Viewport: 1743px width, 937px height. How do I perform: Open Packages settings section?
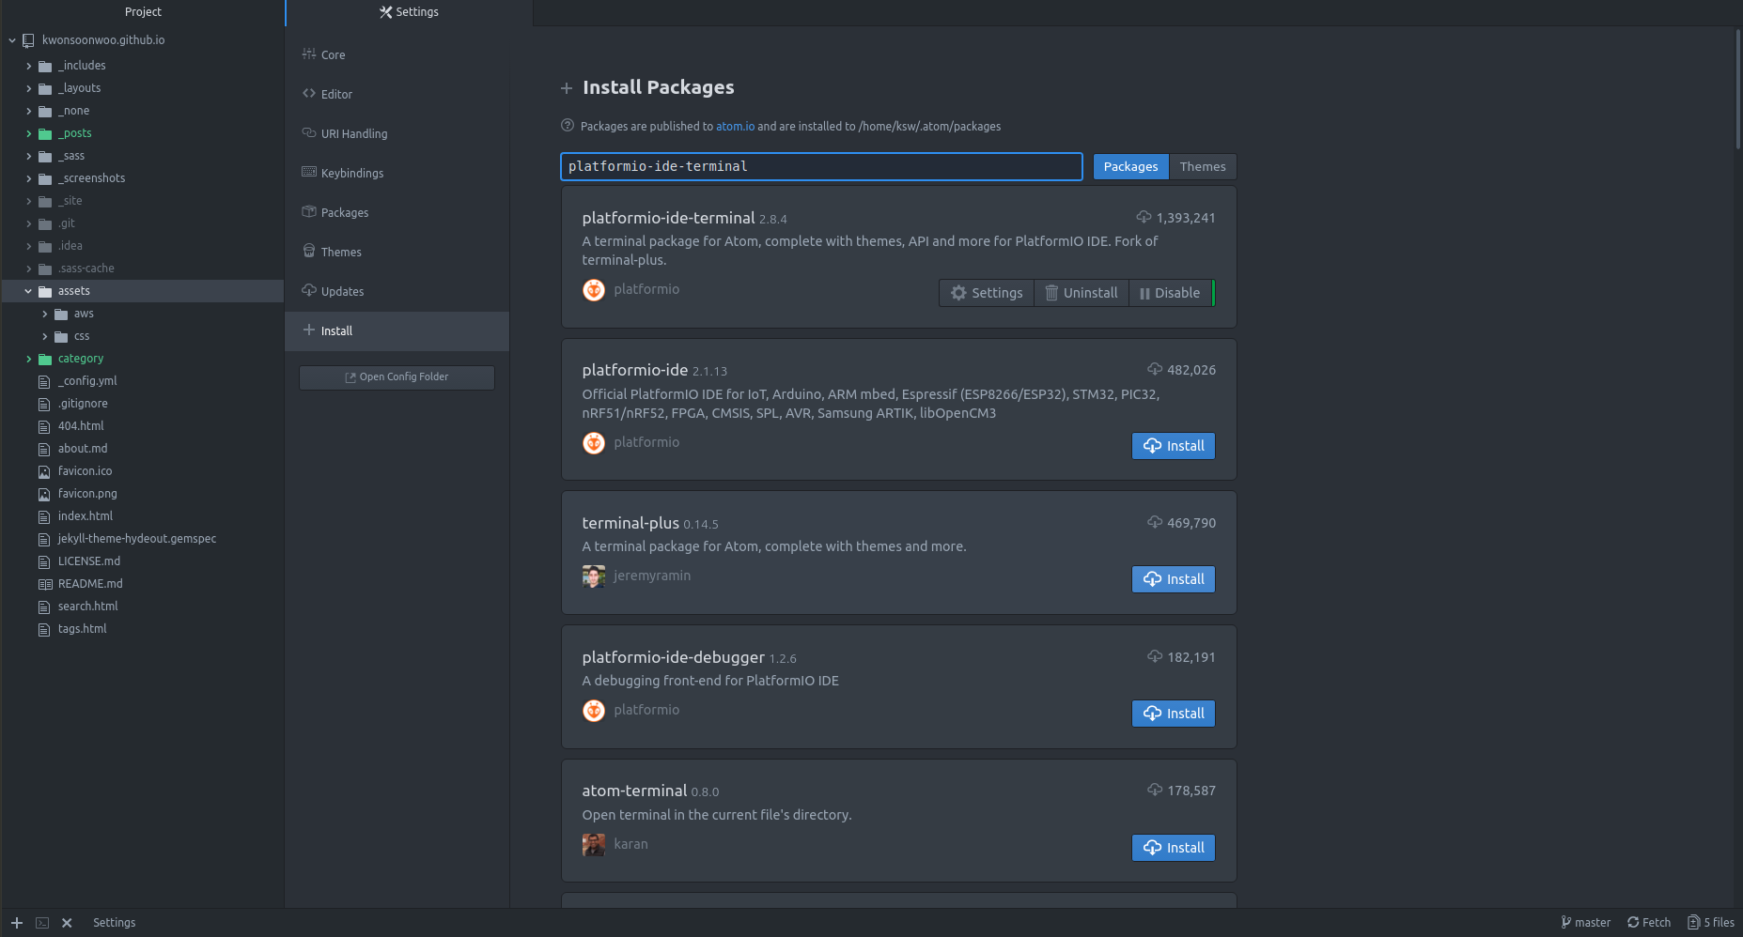[397, 213]
